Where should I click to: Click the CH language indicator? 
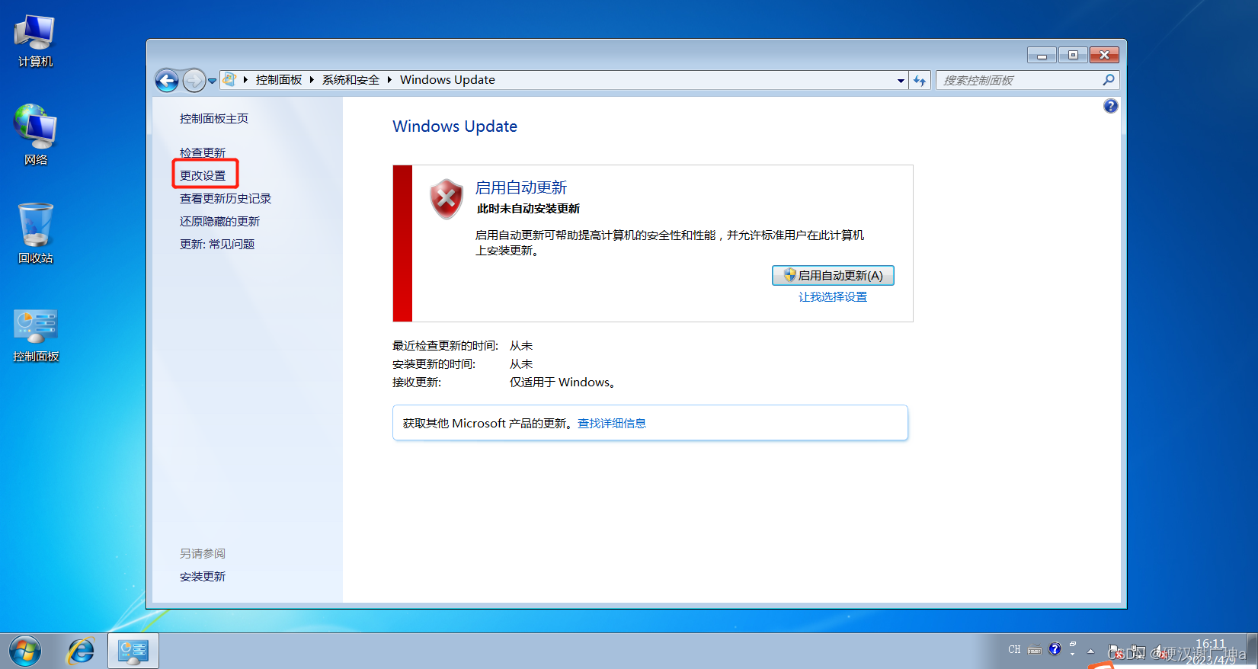click(1014, 650)
